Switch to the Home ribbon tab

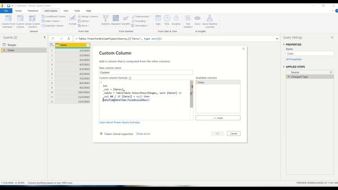tap(18, 11)
